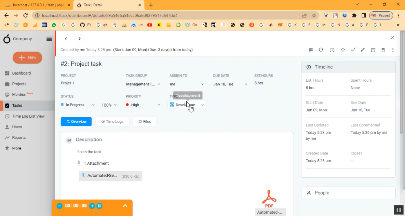Go to the next task arrow
405x216 pixels.
pyautogui.click(x=79, y=39)
